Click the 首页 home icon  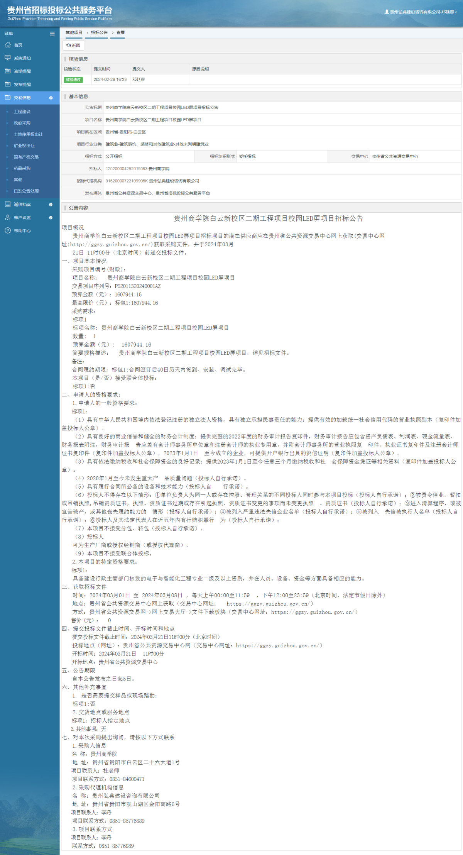click(8, 45)
